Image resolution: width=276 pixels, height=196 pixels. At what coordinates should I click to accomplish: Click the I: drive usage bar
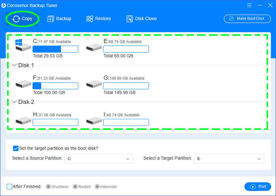click(x=126, y=122)
